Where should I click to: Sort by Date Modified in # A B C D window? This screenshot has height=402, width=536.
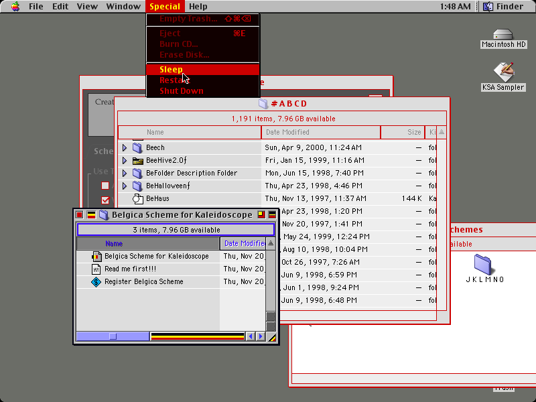(x=321, y=132)
